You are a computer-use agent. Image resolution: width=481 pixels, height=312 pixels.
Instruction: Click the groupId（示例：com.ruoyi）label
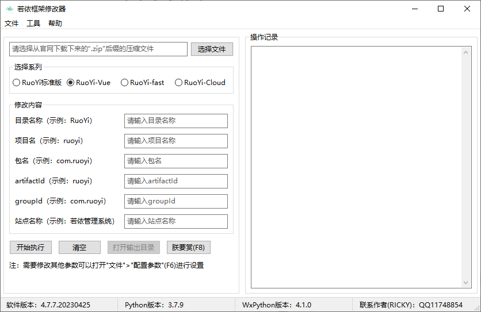click(60, 201)
